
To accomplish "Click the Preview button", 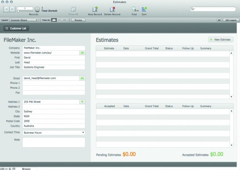I will (x=78, y=20).
